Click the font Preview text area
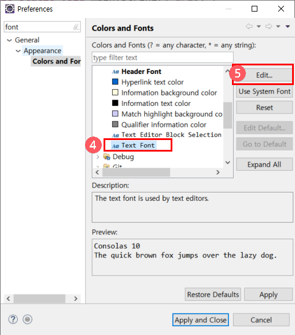 coord(192,257)
